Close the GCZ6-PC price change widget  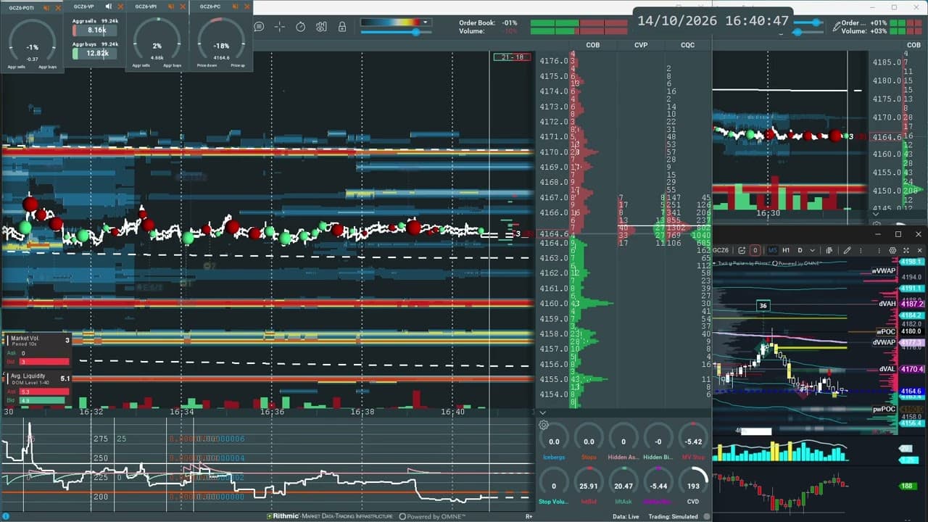246,7
